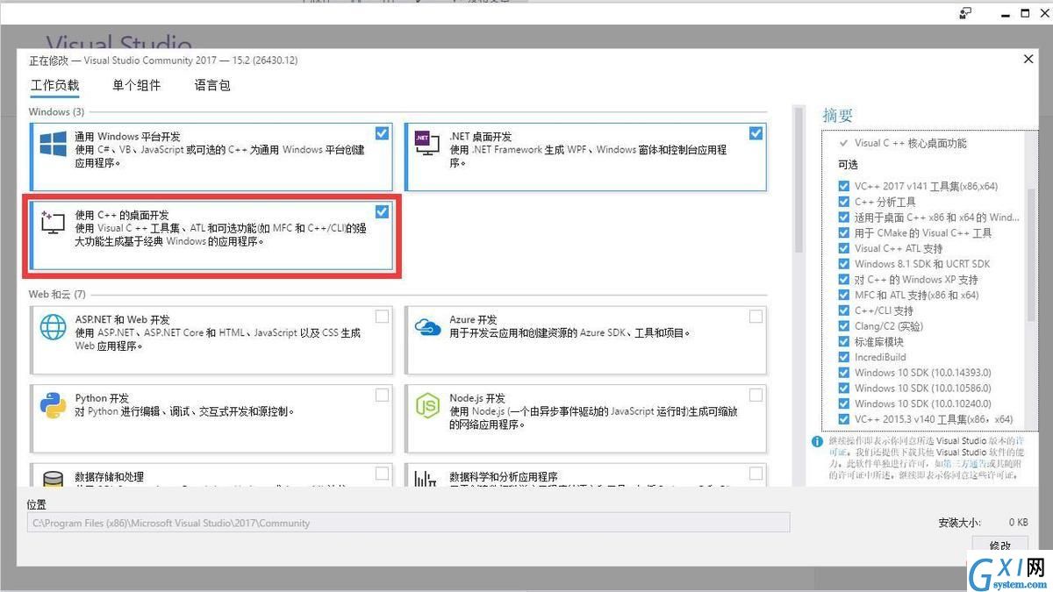The height and width of the screenshot is (592, 1053).
Task: Close the 正在修改 dialog with the X
Action: coord(1028,59)
